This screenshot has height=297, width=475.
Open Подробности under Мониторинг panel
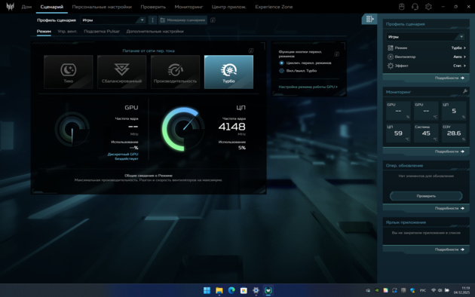pos(449,152)
